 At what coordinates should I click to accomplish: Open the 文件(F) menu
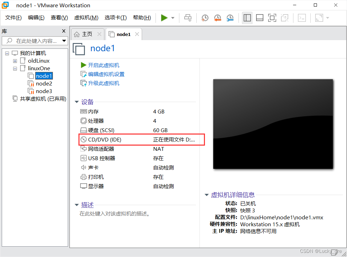click(13, 18)
